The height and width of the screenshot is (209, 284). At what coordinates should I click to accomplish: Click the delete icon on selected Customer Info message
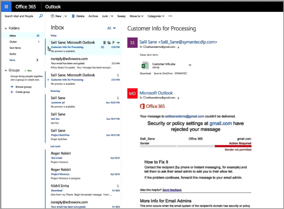pos(104,43)
